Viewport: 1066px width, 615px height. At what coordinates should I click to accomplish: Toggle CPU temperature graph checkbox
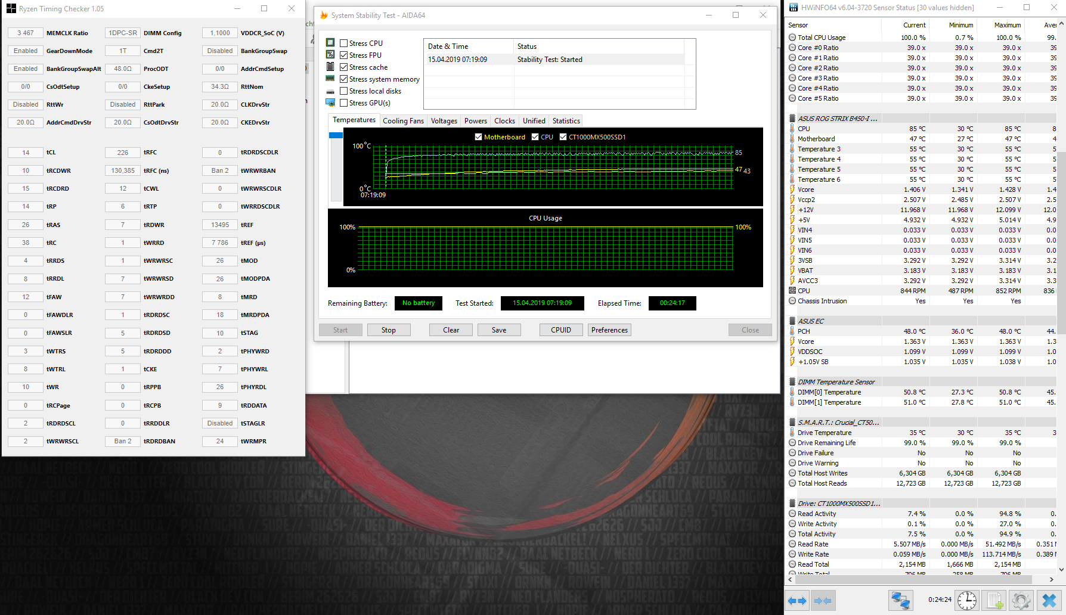click(535, 136)
